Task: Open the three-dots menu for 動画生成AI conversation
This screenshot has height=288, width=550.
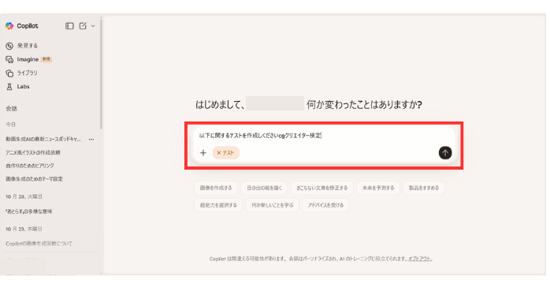Action: click(91, 140)
